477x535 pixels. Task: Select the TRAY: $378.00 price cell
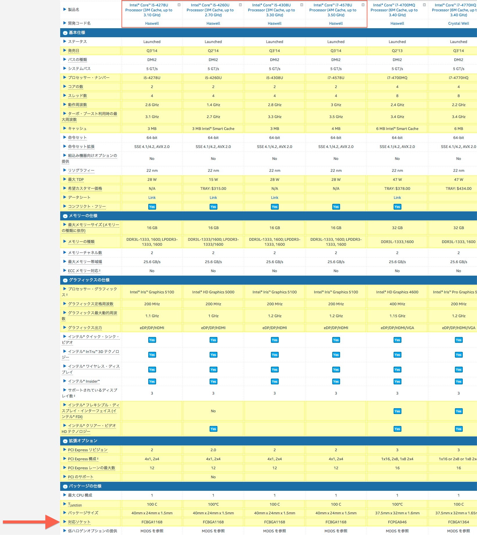tap(397, 188)
